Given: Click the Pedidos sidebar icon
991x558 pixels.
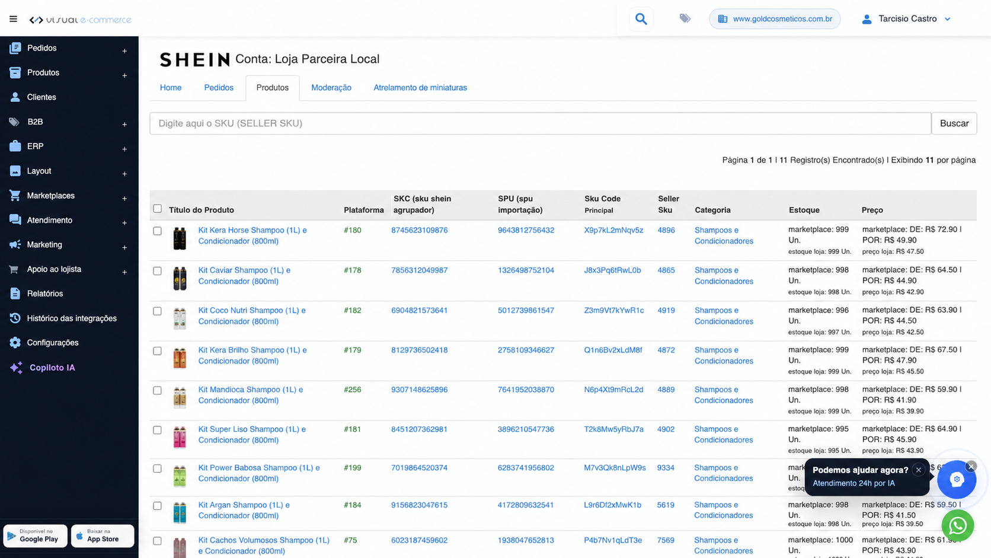Looking at the screenshot, I should coord(15,48).
